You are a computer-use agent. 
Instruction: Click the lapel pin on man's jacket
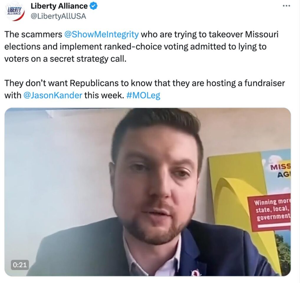pyautogui.click(x=193, y=273)
